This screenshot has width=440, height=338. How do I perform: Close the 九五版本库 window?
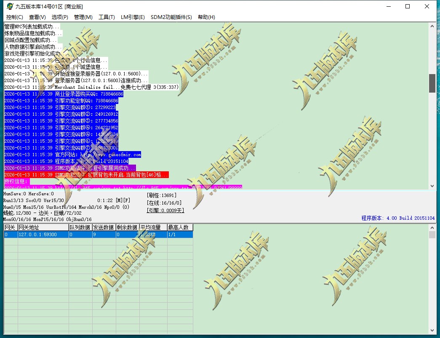pyautogui.click(x=427, y=6)
